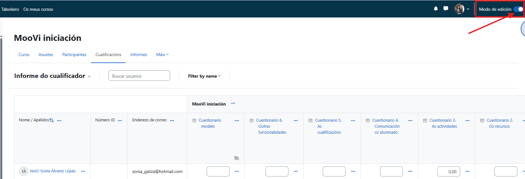Viewport: 525px width, 179px height.
Task: Open the Número ID column ellipsis menu
Action: point(120,121)
